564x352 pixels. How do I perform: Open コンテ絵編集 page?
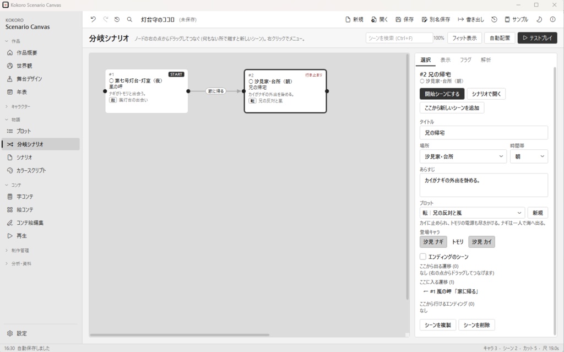[41, 223]
